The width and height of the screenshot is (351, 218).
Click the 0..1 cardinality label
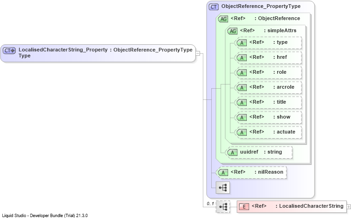click(210, 204)
